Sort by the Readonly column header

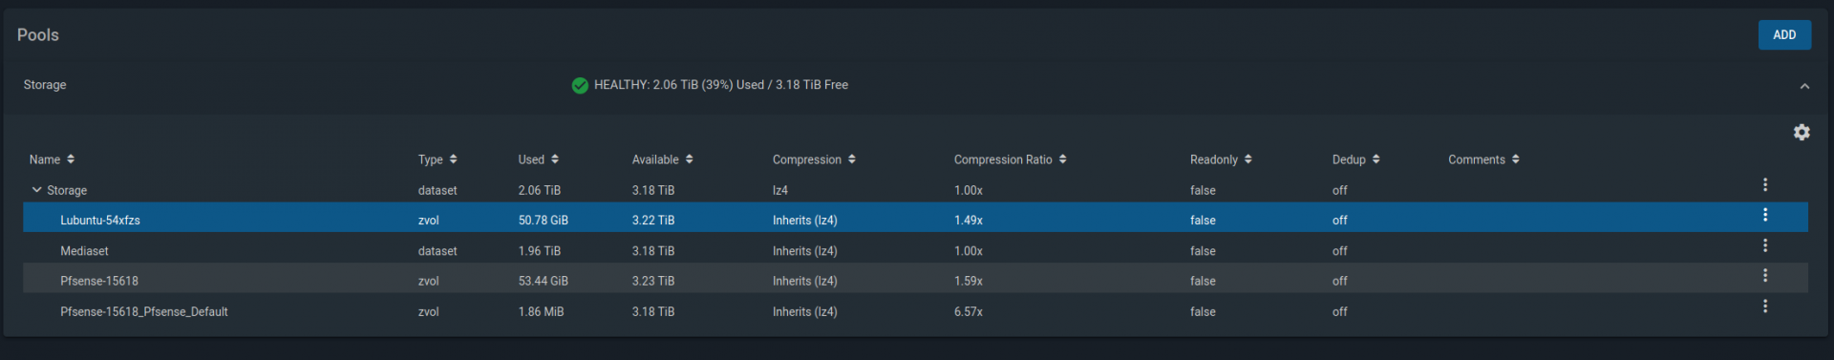tap(1221, 159)
